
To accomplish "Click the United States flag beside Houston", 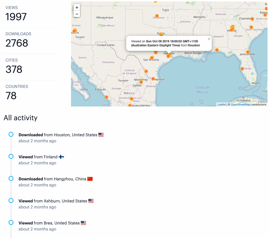I will [x=101, y=135].
